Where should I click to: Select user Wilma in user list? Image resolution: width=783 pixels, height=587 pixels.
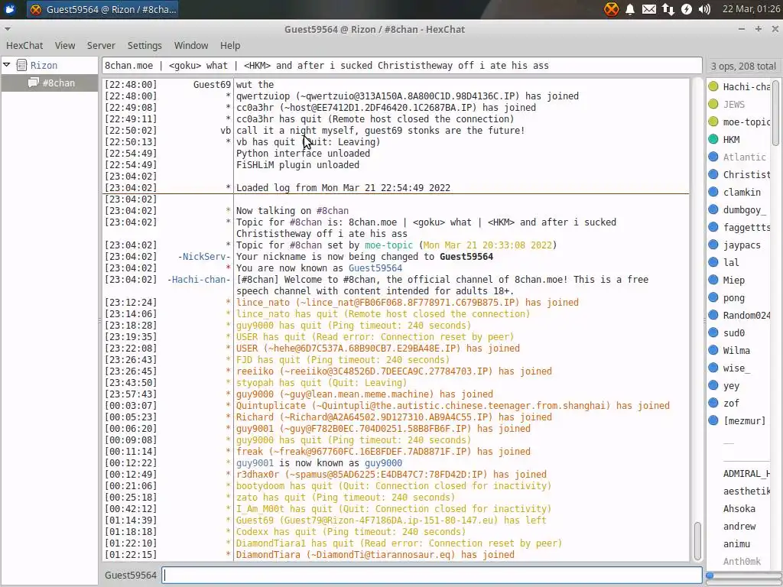click(x=736, y=350)
